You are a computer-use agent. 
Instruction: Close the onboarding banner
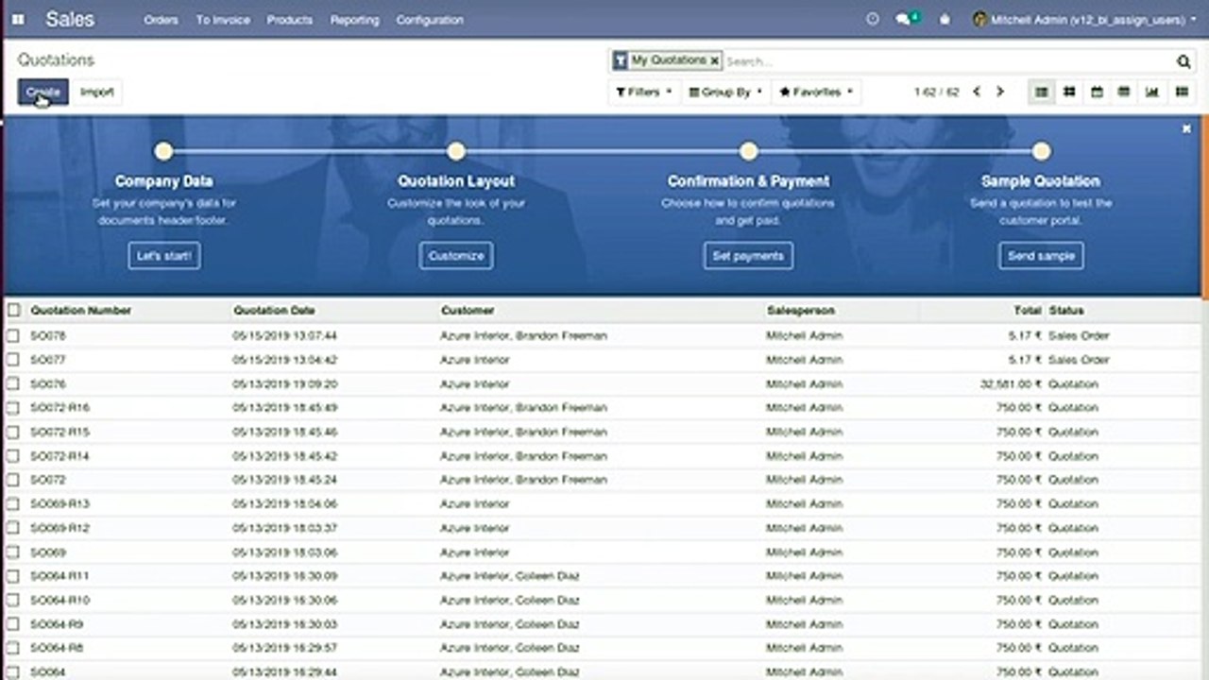1187,128
